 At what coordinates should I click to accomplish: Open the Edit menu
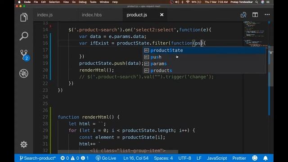point(43,2)
